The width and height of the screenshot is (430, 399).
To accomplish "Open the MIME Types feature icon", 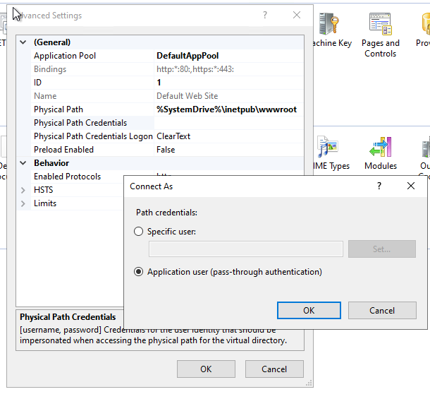I will [328, 149].
